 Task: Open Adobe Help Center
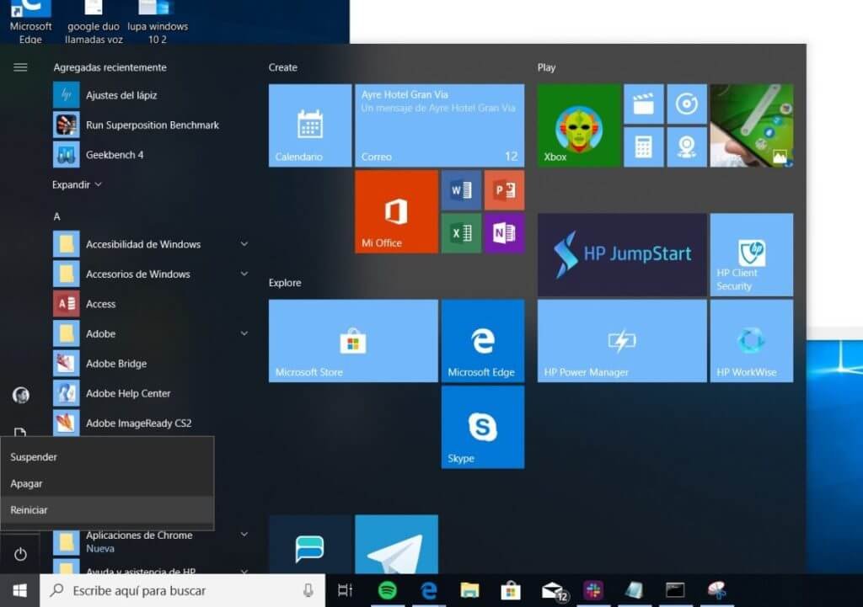pyautogui.click(x=151, y=393)
